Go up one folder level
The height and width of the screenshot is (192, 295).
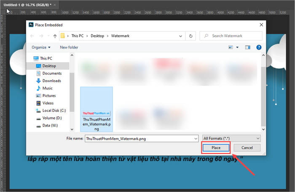(x=55, y=36)
